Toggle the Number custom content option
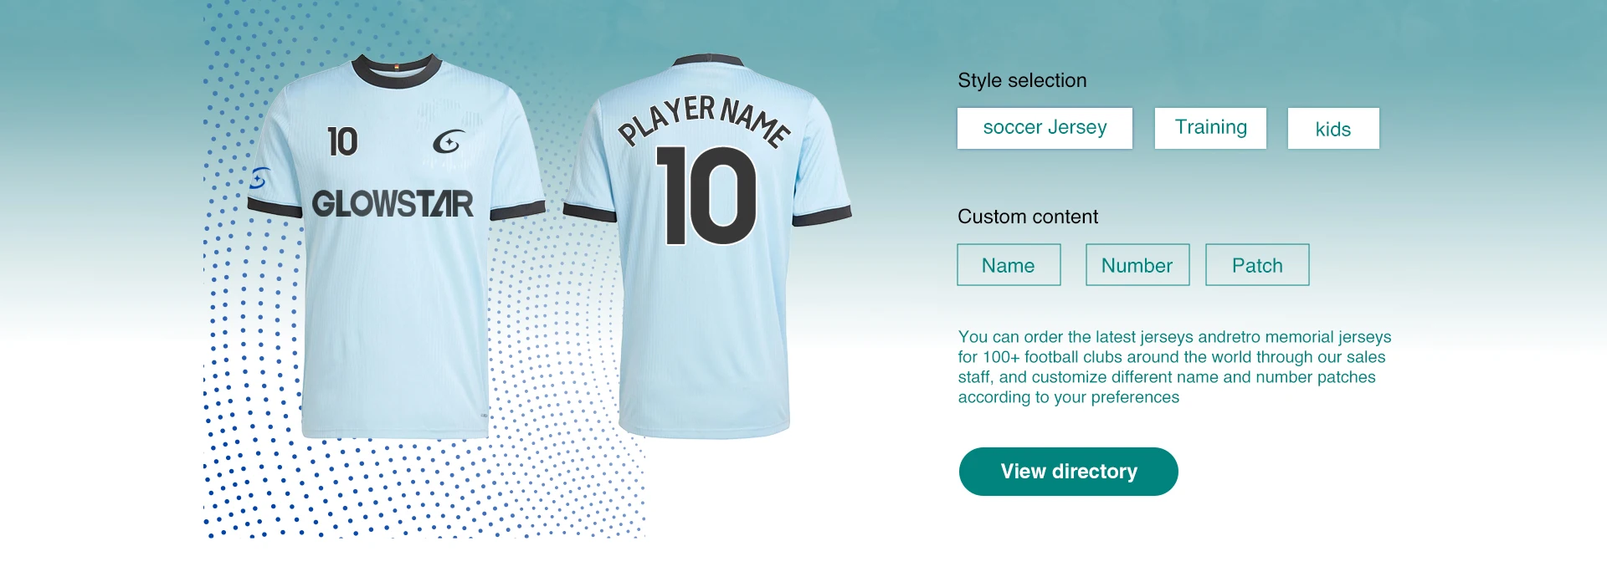This screenshot has width=1607, height=582. 1137,265
